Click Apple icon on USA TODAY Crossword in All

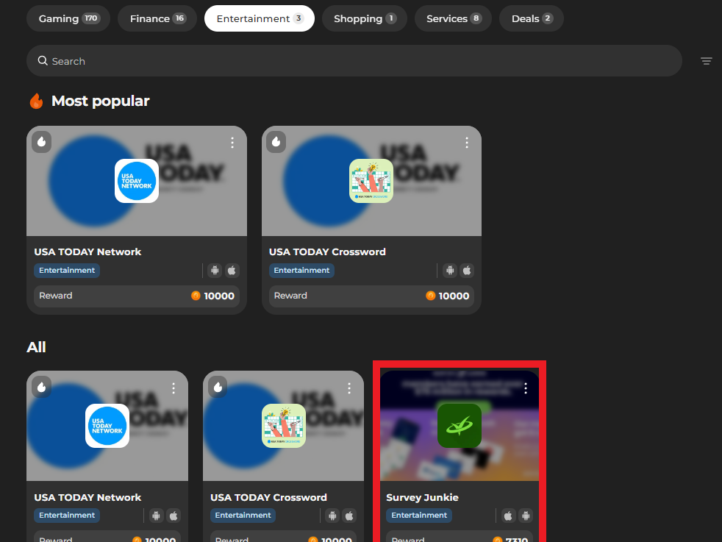(x=349, y=516)
